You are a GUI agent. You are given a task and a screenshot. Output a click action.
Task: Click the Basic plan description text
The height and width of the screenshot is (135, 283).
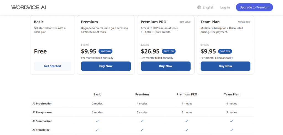(50, 30)
